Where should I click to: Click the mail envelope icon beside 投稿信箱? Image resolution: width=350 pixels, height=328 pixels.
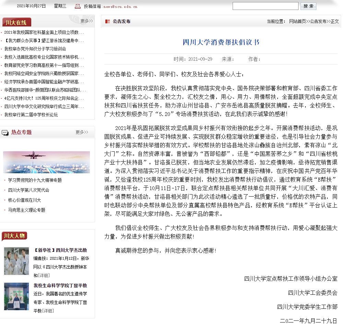[78, 6]
